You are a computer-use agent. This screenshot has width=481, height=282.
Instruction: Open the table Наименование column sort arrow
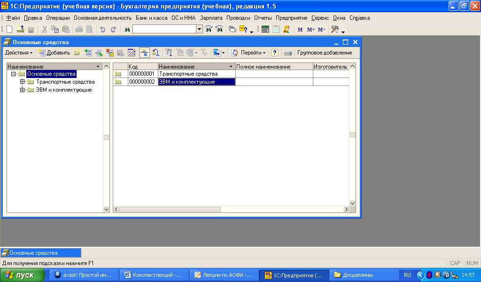231,67
